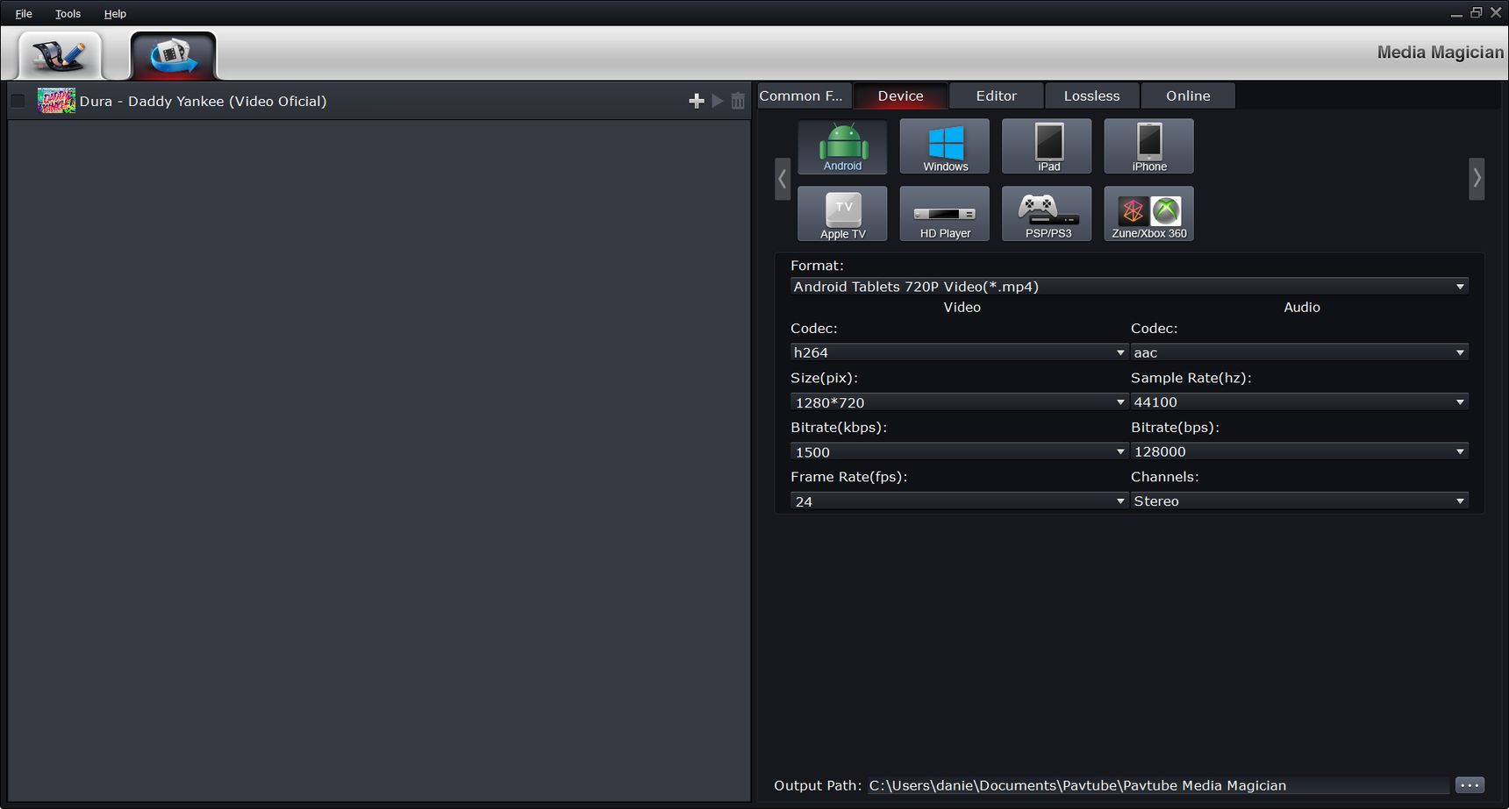Viewport: 1509px width, 809px height.
Task: Open the audio Bitrate 128000 dropdown
Action: coord(1299,451)
